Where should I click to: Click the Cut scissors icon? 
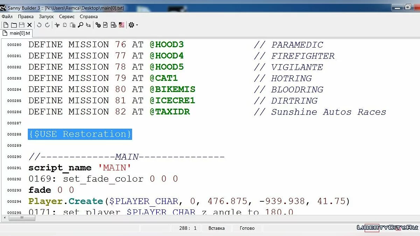pos(57,25)
